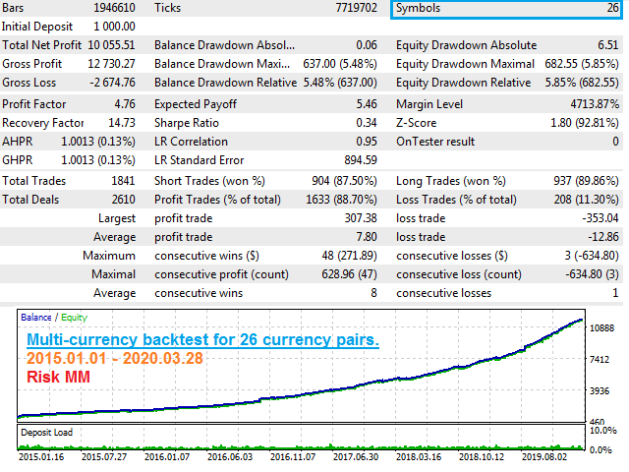The image size is (629, 472).
Task: Select Profit Trades value 1633 (88.70%)
Action: click(x=341, y=200)
